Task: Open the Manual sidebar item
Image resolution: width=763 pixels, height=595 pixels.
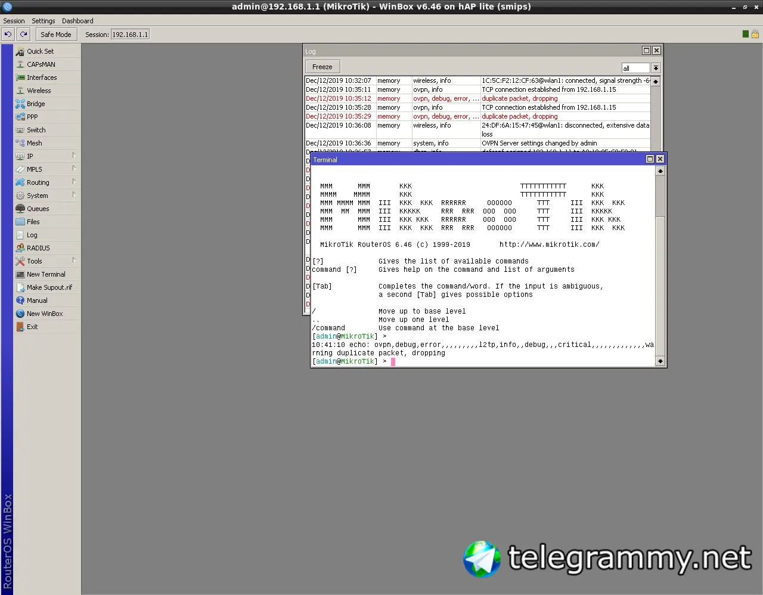Action: 47,300
